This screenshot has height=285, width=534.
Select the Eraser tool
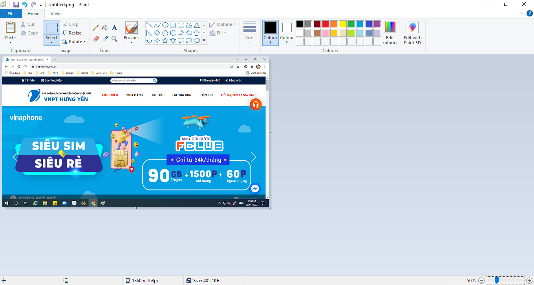coord(96,38)
